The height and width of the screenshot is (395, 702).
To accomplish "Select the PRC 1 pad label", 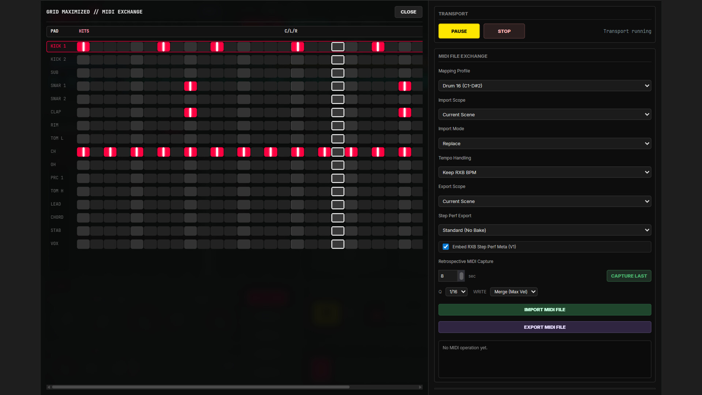I will coord(57,178).
